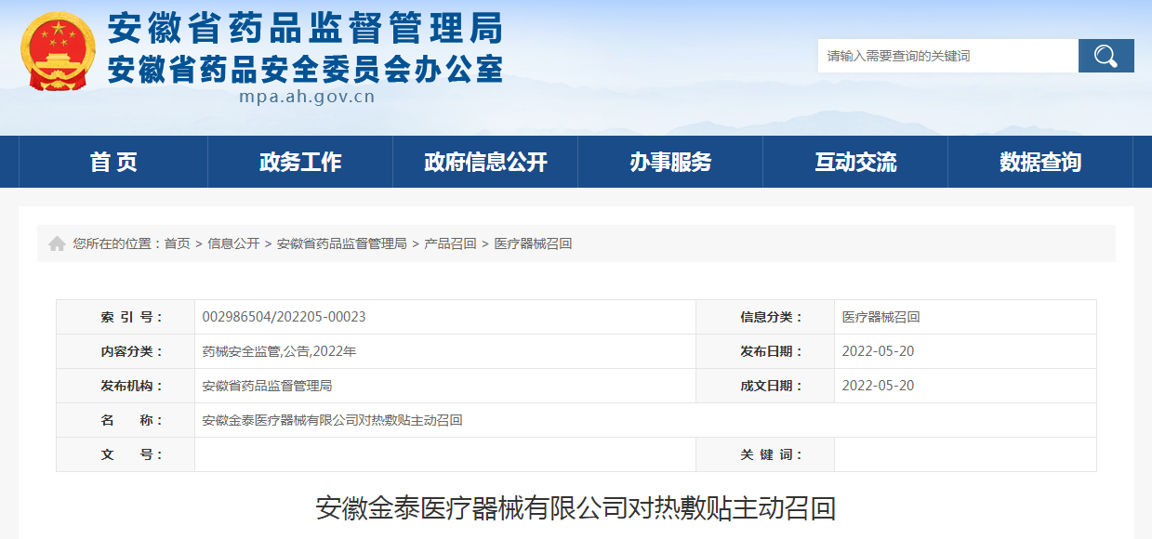This screenshot has width=1152, height=539.
Task: Click the large article headline
Action: 576,508
